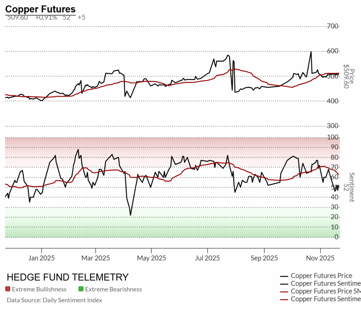This screenshot has height=310, width=361.
Task: Click the 700 price axis label
Action: (333, 26)
